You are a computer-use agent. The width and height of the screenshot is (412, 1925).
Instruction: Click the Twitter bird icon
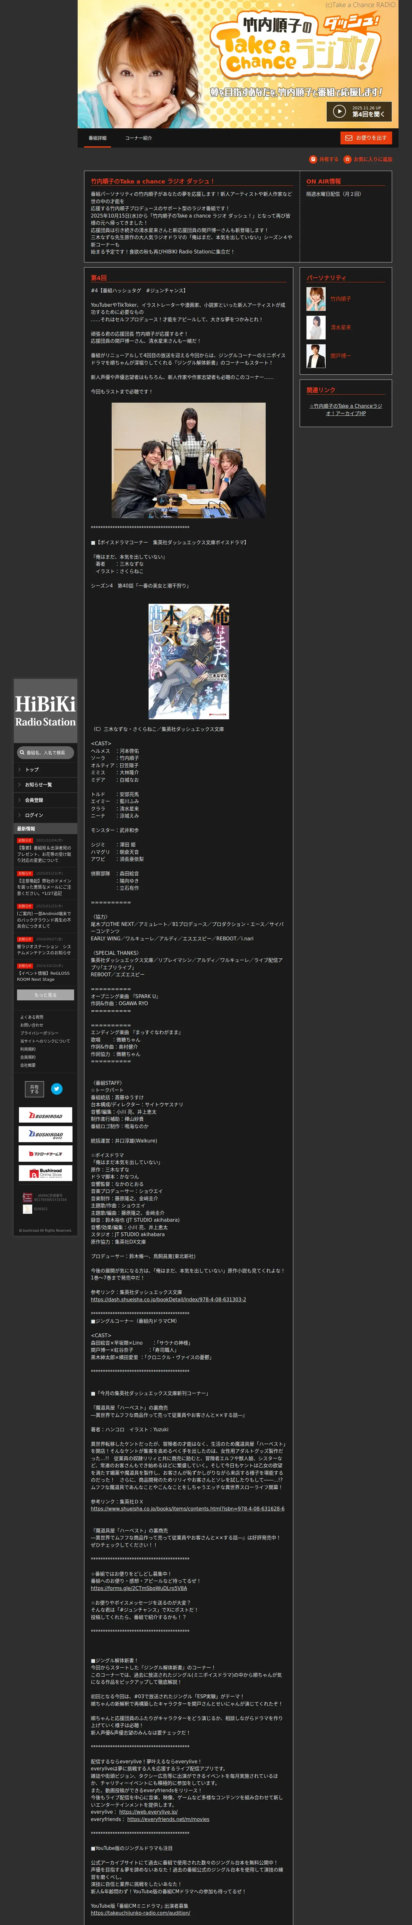pos(57,1090)
